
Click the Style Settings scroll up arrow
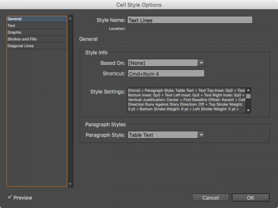248,90
